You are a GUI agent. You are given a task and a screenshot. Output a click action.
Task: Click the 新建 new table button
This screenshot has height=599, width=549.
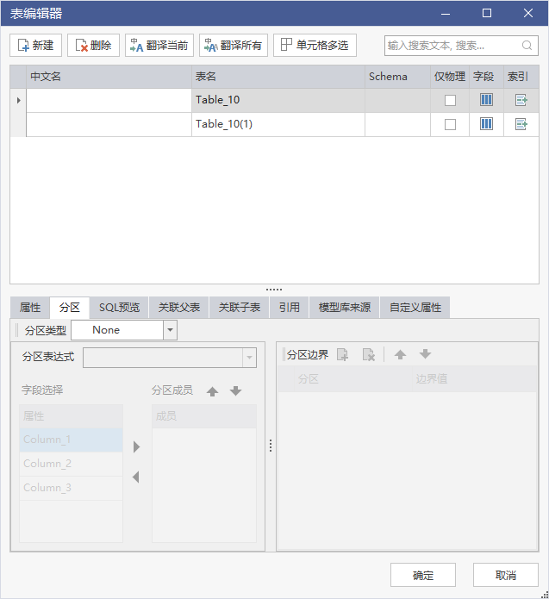(35, 46)
